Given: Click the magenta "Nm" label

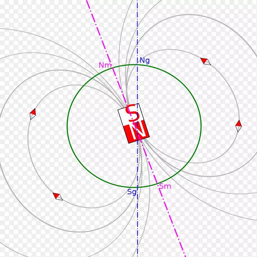Looking at the screenshot, I should coord(105,65).
